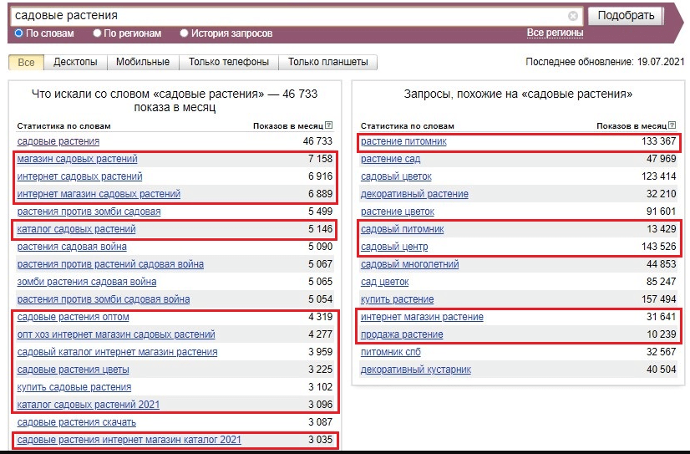Select the value '7 158' in left table
The image size is (690, 454).
321,159
